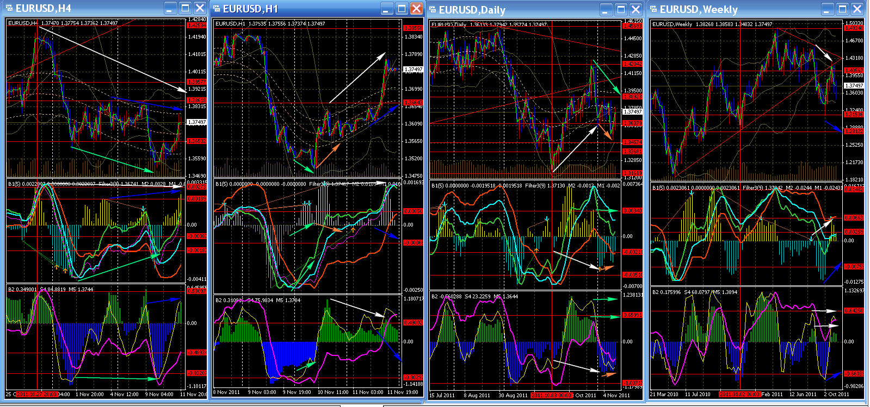Click the 1.37497 price tag in Weekly window
This screenshot has height=407, width=870.
tap(854, 86)
